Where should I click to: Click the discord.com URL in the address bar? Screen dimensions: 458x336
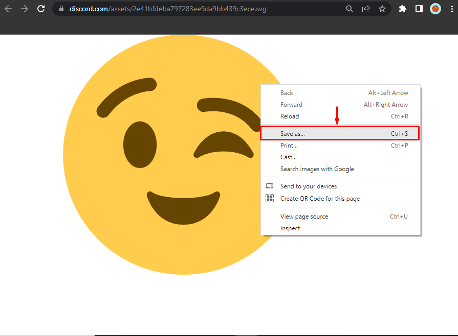168,9
